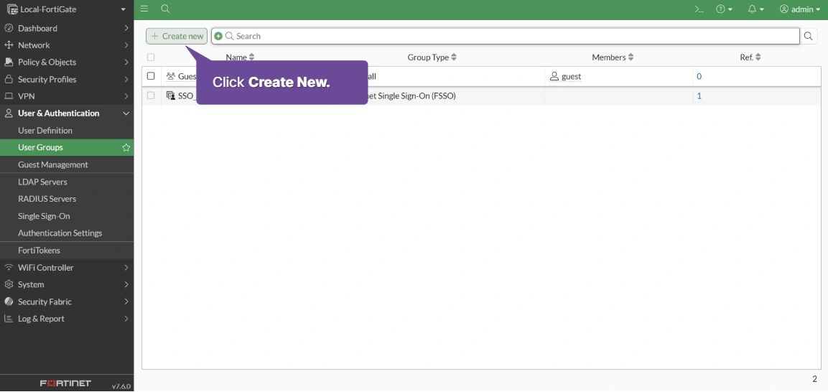Viewport: 828px width, 392px height.
Task: Expand the Network menu chevron
Action: [126, 45]
